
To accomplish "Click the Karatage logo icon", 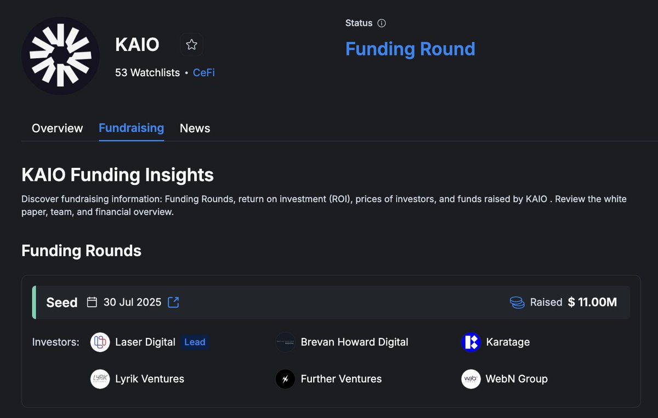I will (x=471, y=342).
